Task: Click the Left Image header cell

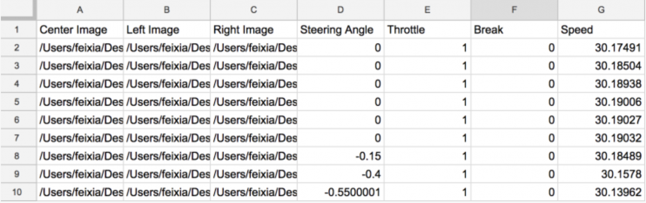Action: pyautogui.click(x=167, y=30)
